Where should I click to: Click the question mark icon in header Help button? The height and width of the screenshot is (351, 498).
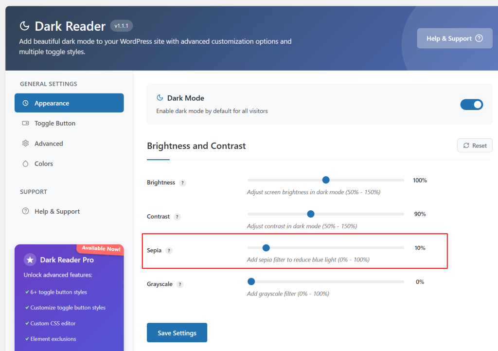(x=479, y=38)
